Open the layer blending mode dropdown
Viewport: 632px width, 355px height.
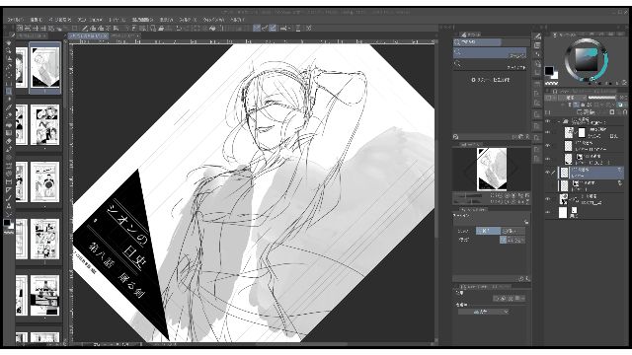[573, 98]
